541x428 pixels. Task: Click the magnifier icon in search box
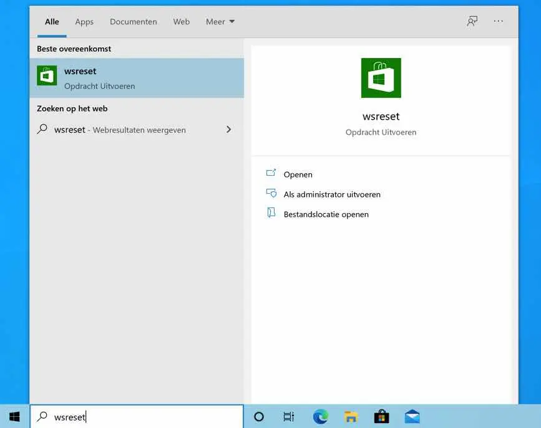42,416
